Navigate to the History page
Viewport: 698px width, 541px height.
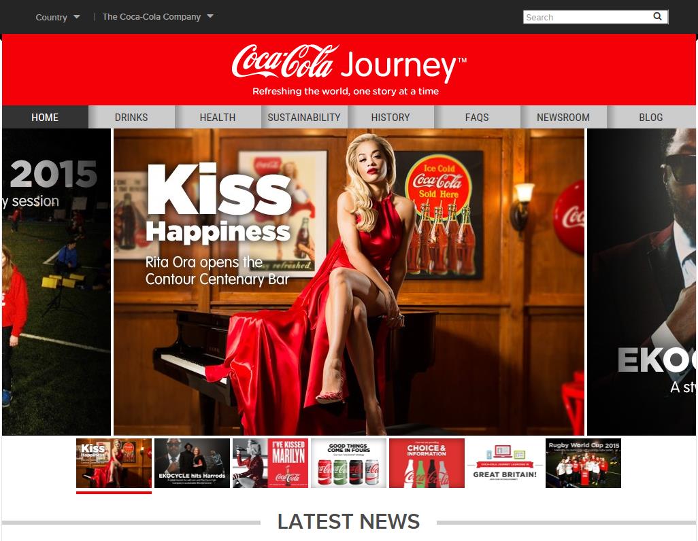point(390,118)
